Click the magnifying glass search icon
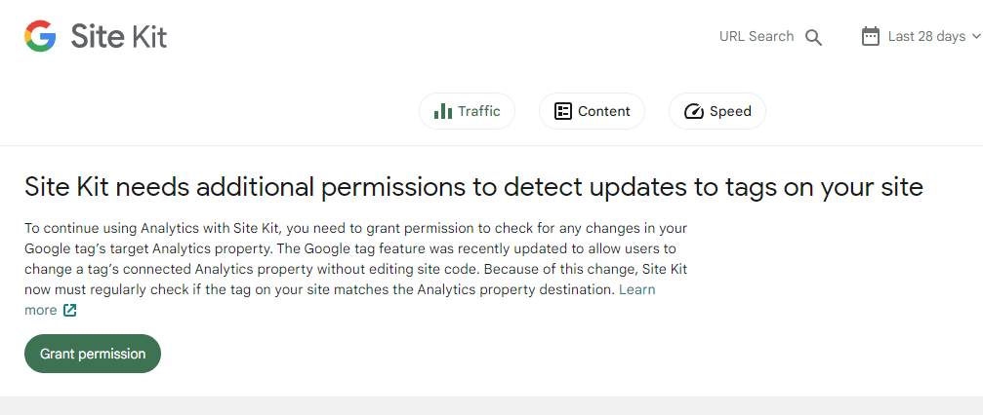 (x=814, y=38)
